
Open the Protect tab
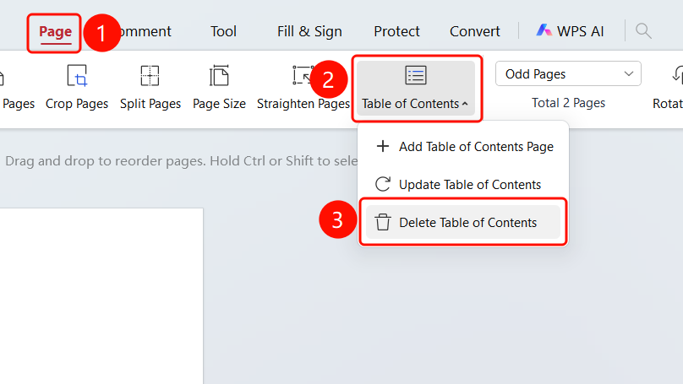[396, 31]
